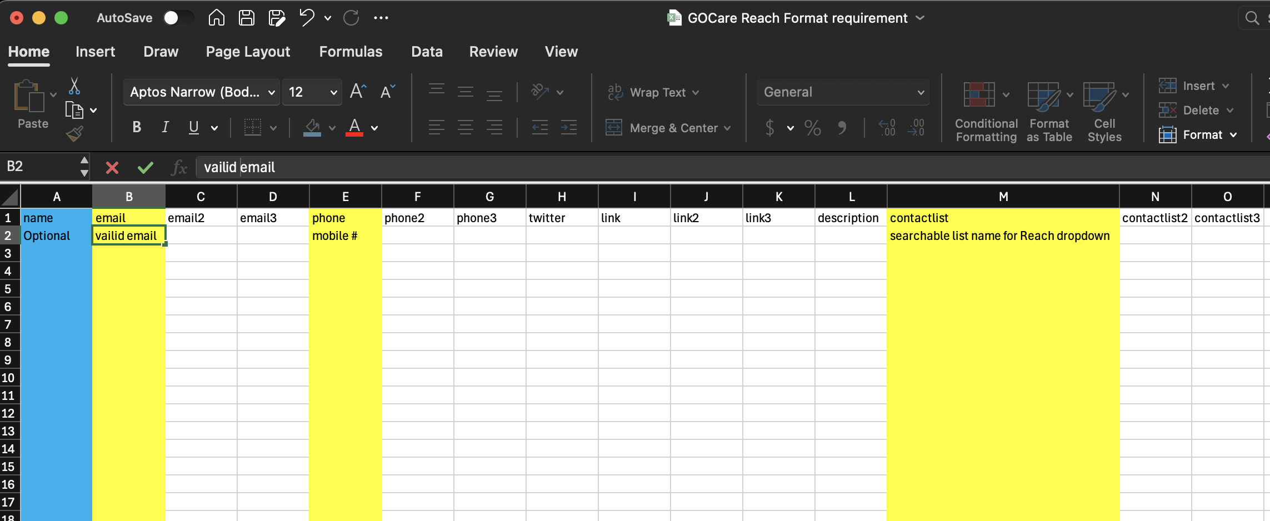
Task: Click the Format cells button
Action: coord(1191,134)
